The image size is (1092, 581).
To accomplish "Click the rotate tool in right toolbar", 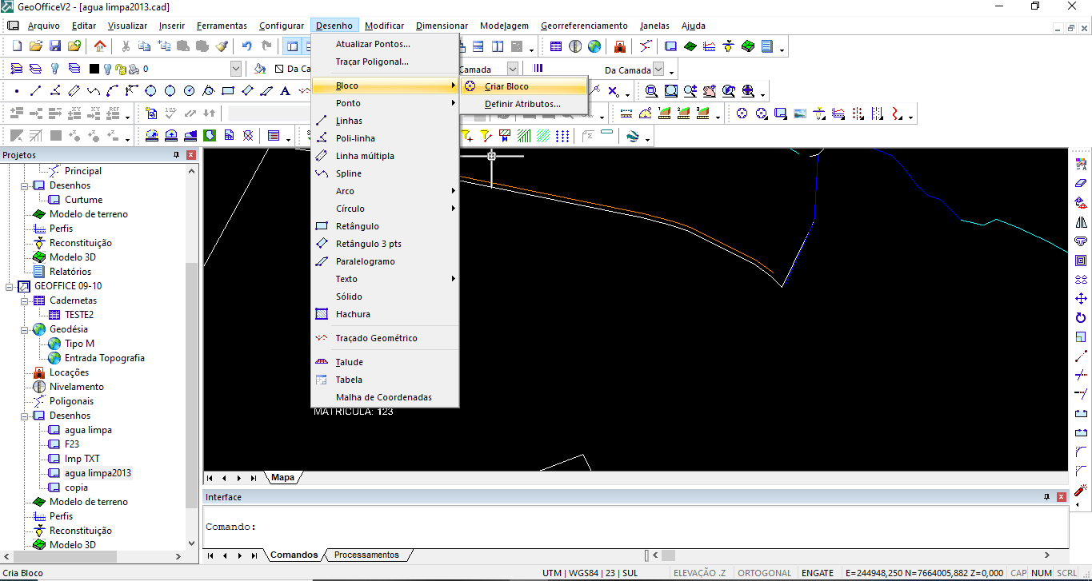I will [x=1081, y=317].
